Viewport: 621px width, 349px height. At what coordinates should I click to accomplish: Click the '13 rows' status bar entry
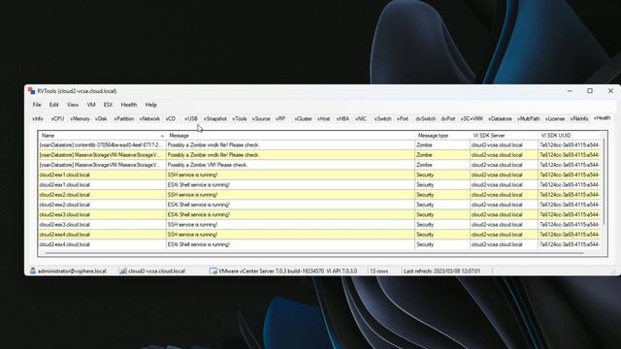coord(379,271)
